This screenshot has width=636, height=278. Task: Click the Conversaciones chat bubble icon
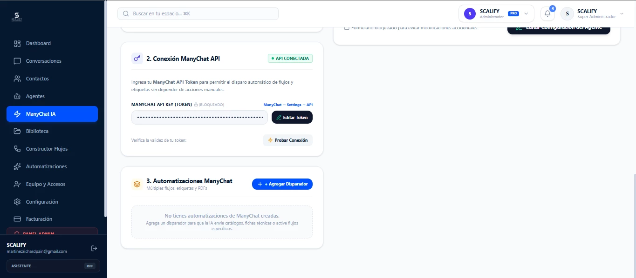17,61
